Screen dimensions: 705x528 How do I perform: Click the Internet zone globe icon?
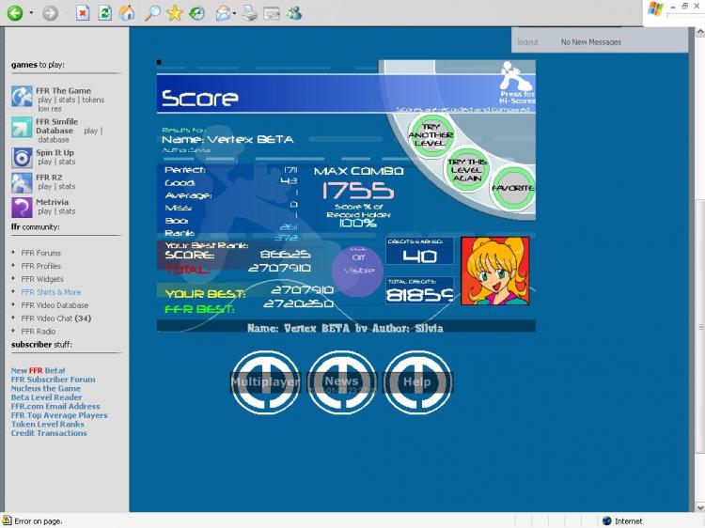click(x=607, y=520)
